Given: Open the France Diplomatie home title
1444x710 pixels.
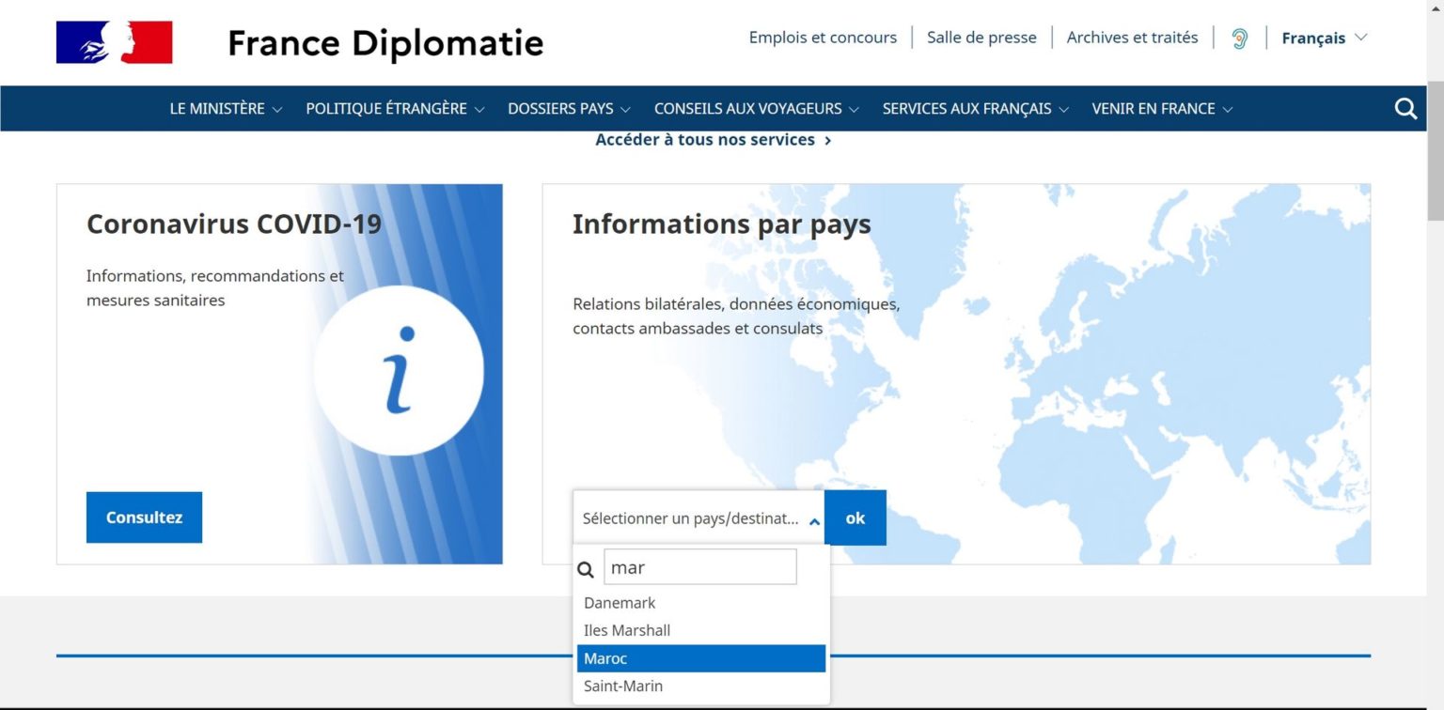Looking at the screenshot, I should (x=385, y=42).
